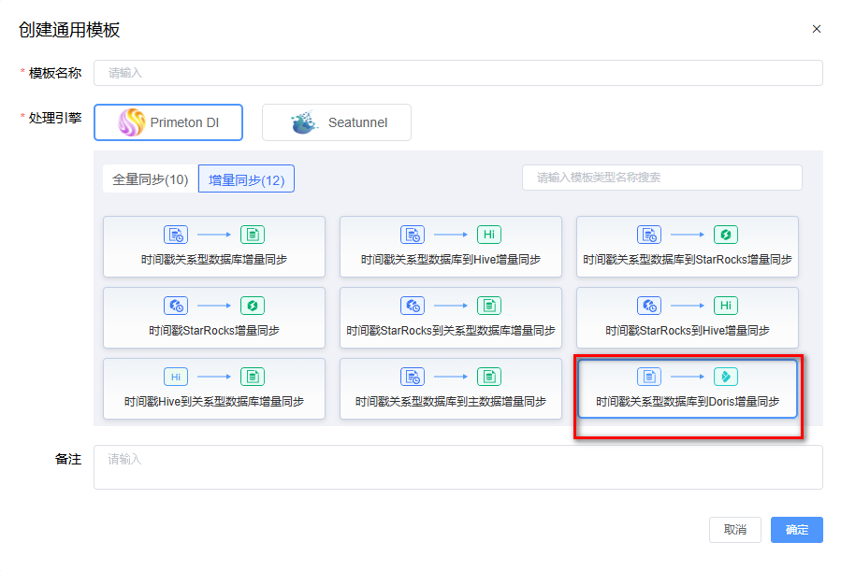
Task: Click source icon in 时间戳StarRocks增量同步 card
Action: (x=176, y=306)
